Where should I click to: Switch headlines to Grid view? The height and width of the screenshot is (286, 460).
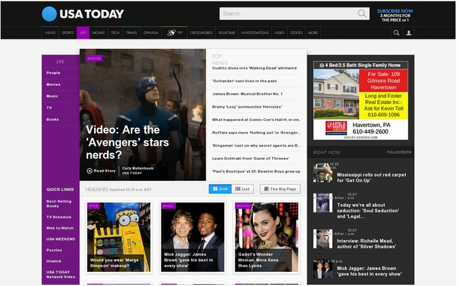(x=220, y=189)
